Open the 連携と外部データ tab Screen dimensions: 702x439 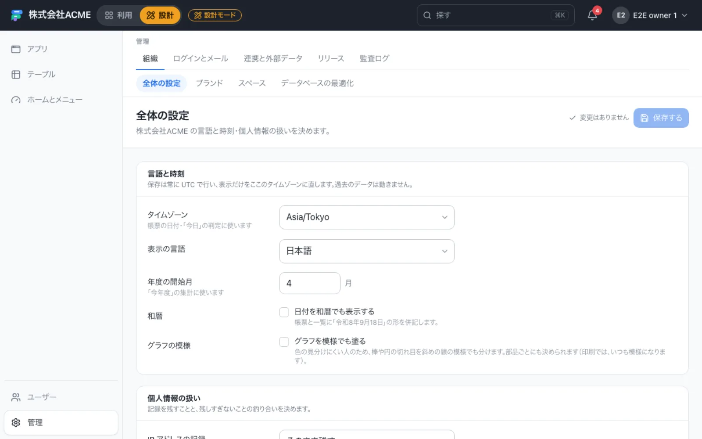(273, 58)
